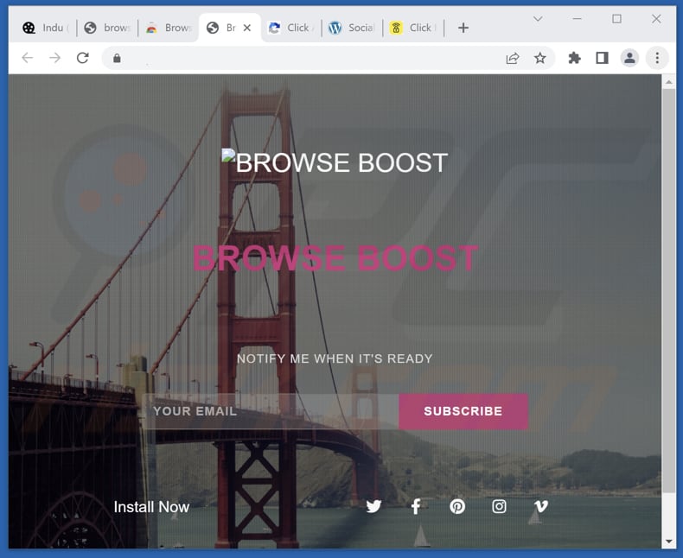Open the Instagram social icon

tap(499, 506)
